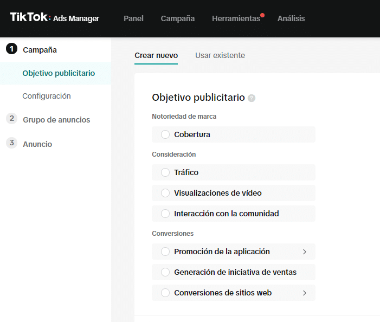This screenshot has width=380, height=322.
Task: Select Conversiones de sitios web radio button
Action: 165,293
